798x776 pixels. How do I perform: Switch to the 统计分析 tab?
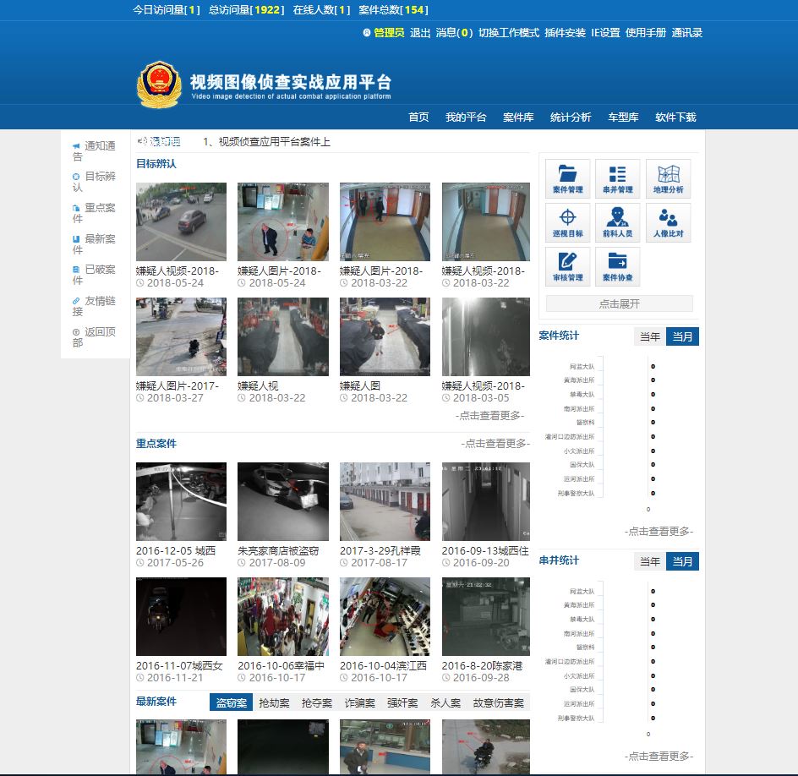(570, 117)
